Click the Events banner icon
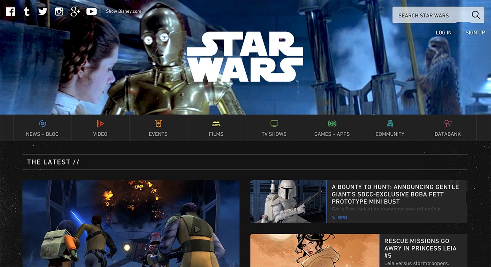This screenshot has height=267, width=491. pyautogui.click(x=158, y=124)
